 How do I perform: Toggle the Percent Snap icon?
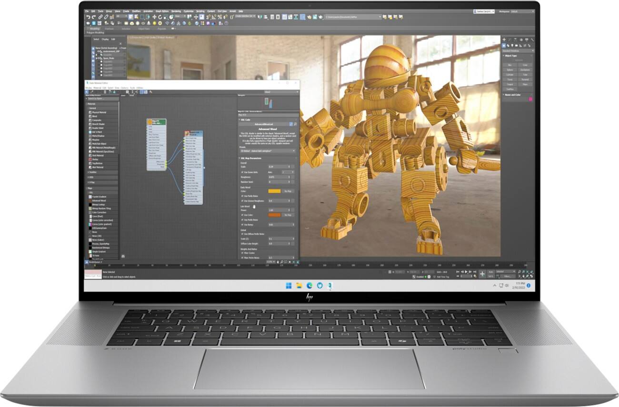pos(220,17)
